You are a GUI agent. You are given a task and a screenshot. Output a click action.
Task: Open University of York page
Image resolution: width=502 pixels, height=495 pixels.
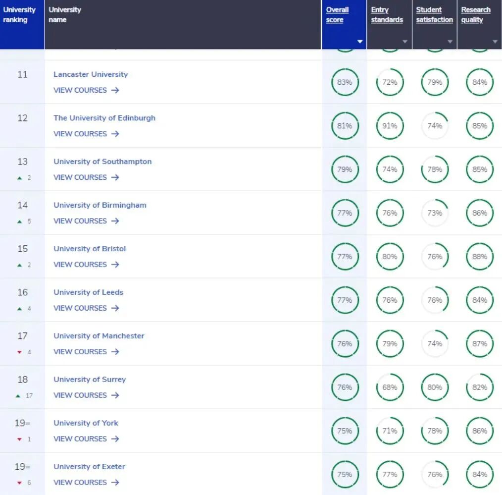86,423
